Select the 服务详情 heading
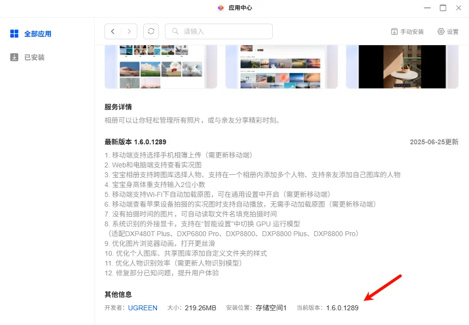This screenshot has height=325, width=469. click(118, 107)
